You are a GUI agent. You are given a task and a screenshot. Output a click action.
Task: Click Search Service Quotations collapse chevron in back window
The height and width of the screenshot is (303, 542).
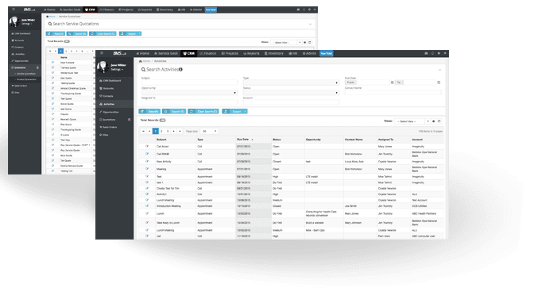click(x=310, y=24)
